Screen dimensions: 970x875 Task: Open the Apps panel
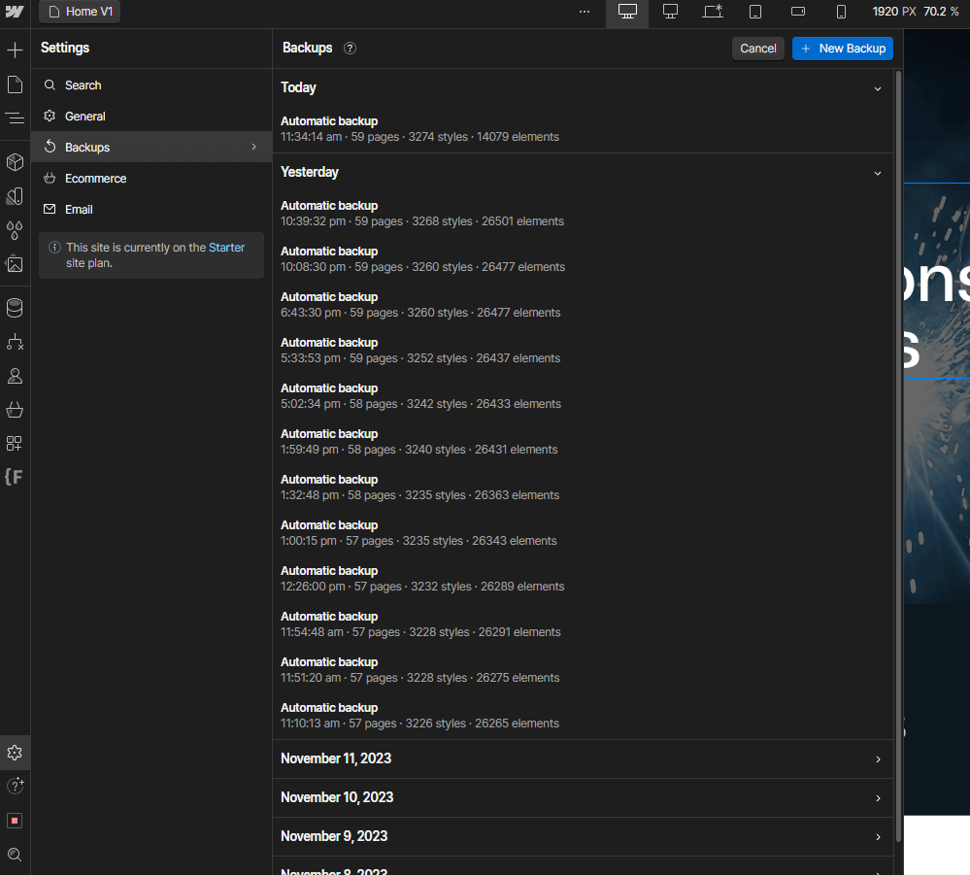[x=15, y=443]
